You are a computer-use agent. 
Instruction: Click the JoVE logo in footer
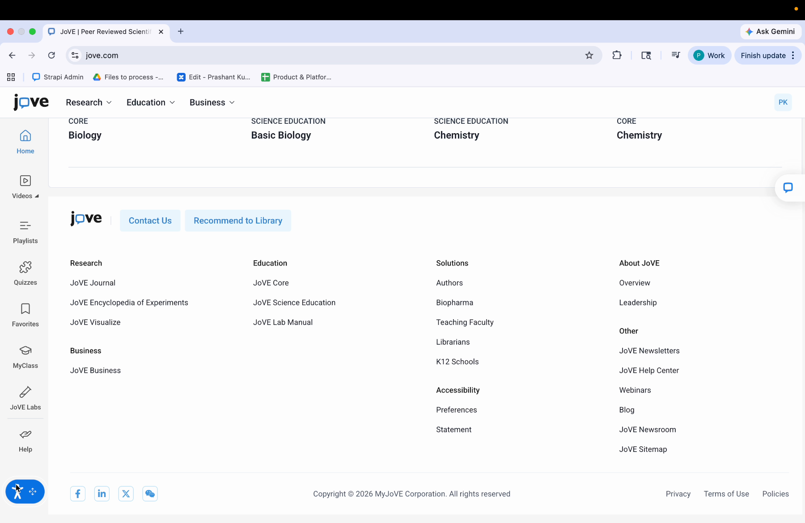pyautogui.click(x=86, y=219)
